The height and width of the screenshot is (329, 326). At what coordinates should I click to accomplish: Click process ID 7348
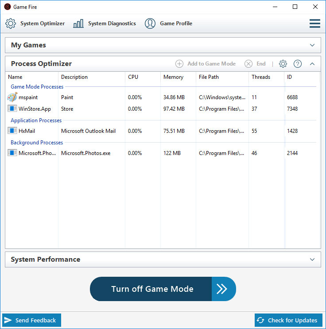tap(292, 109)
